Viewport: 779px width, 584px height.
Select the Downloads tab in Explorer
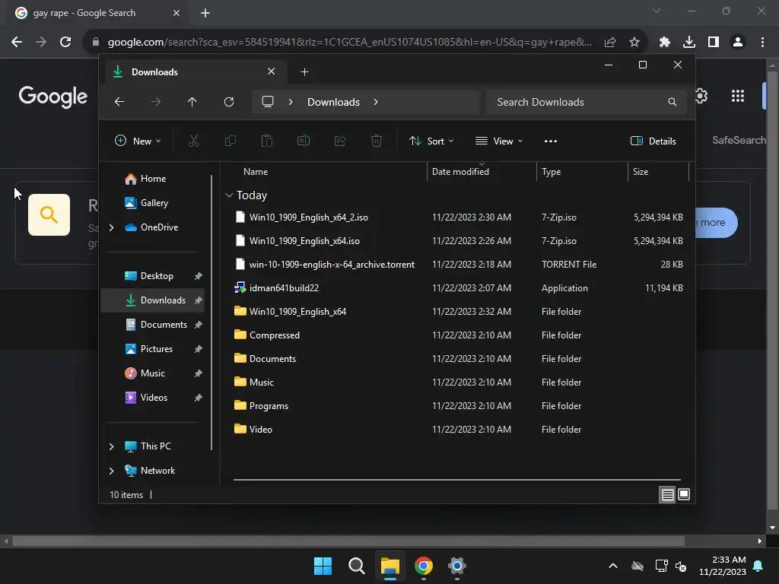click(x=194, y=72)
